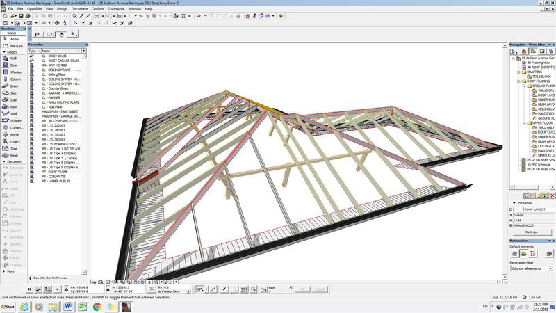Open the OpenBIM menu

pos(34,9)
